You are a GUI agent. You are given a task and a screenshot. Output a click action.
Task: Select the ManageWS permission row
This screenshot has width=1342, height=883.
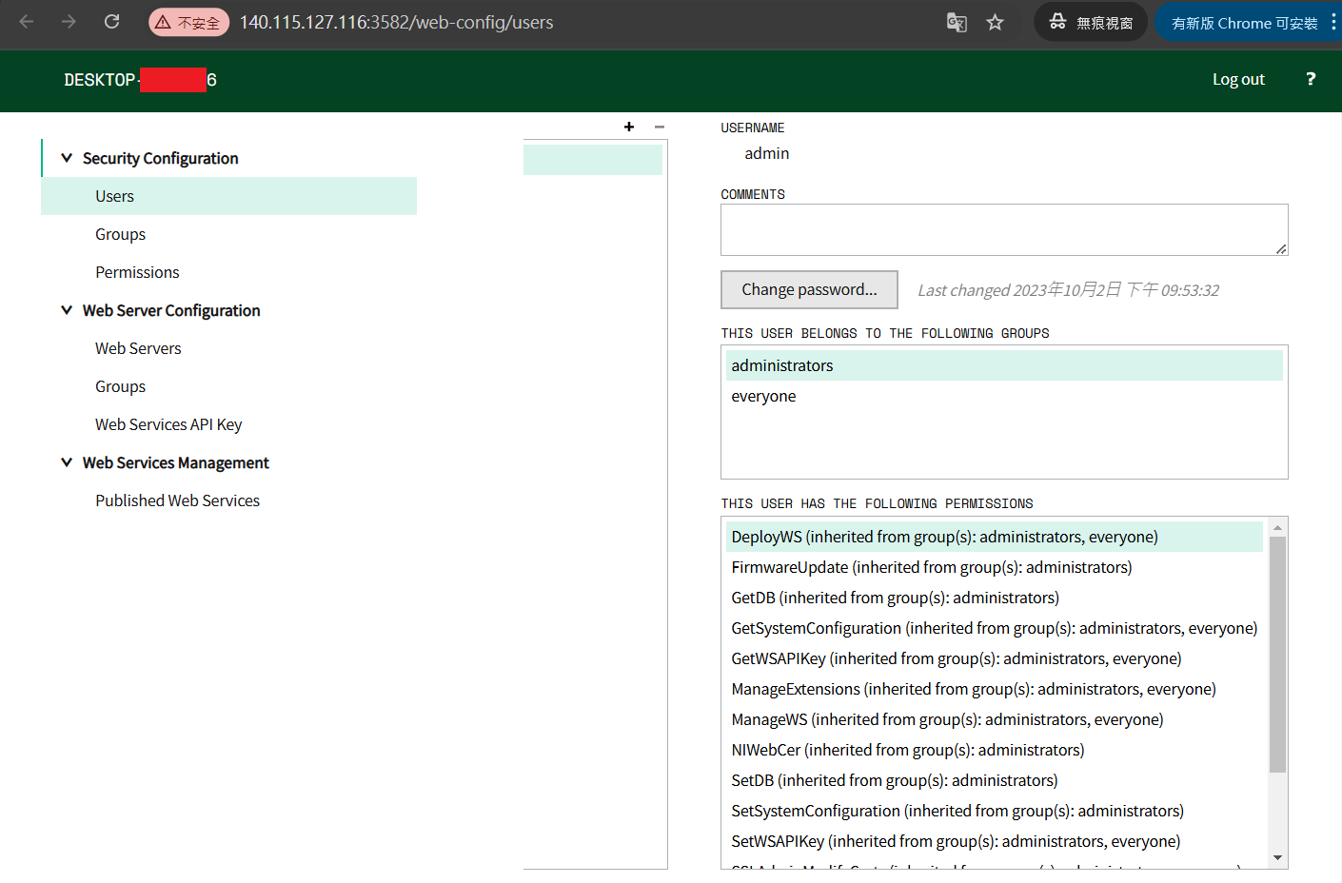coord(995,719)
